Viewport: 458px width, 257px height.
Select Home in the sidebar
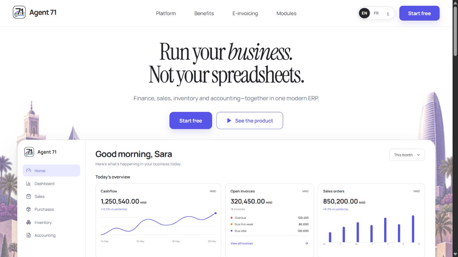coord(51,171)
